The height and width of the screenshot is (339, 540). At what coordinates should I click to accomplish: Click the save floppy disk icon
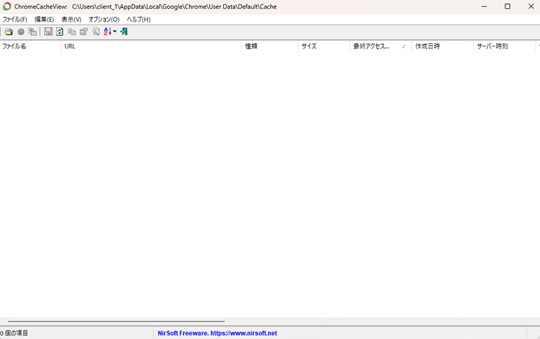coord(48,32)
